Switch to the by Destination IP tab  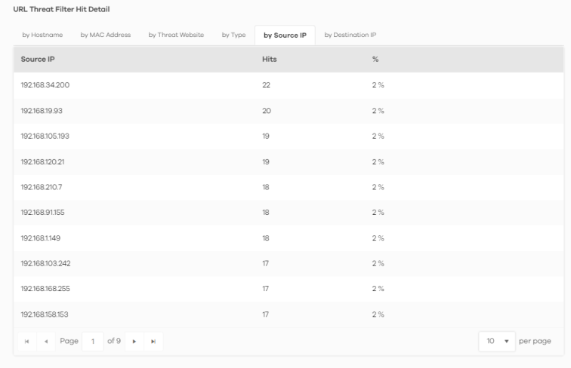351,35
